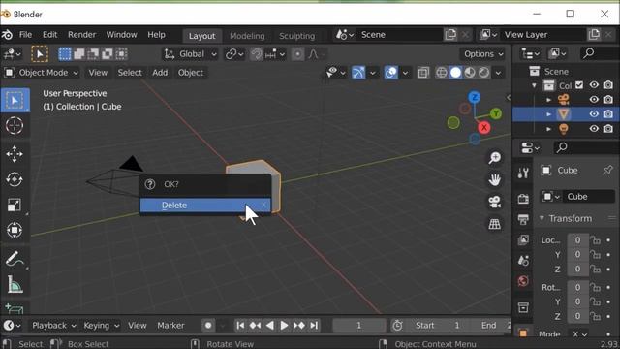Switch to material preview shading
This screenshot has height=349, width=620.
tap(470, 73)
